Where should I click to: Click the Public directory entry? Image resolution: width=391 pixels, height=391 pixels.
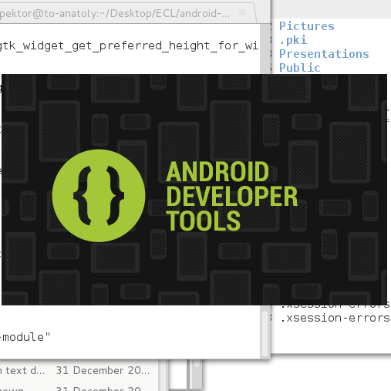click(300, 68)
